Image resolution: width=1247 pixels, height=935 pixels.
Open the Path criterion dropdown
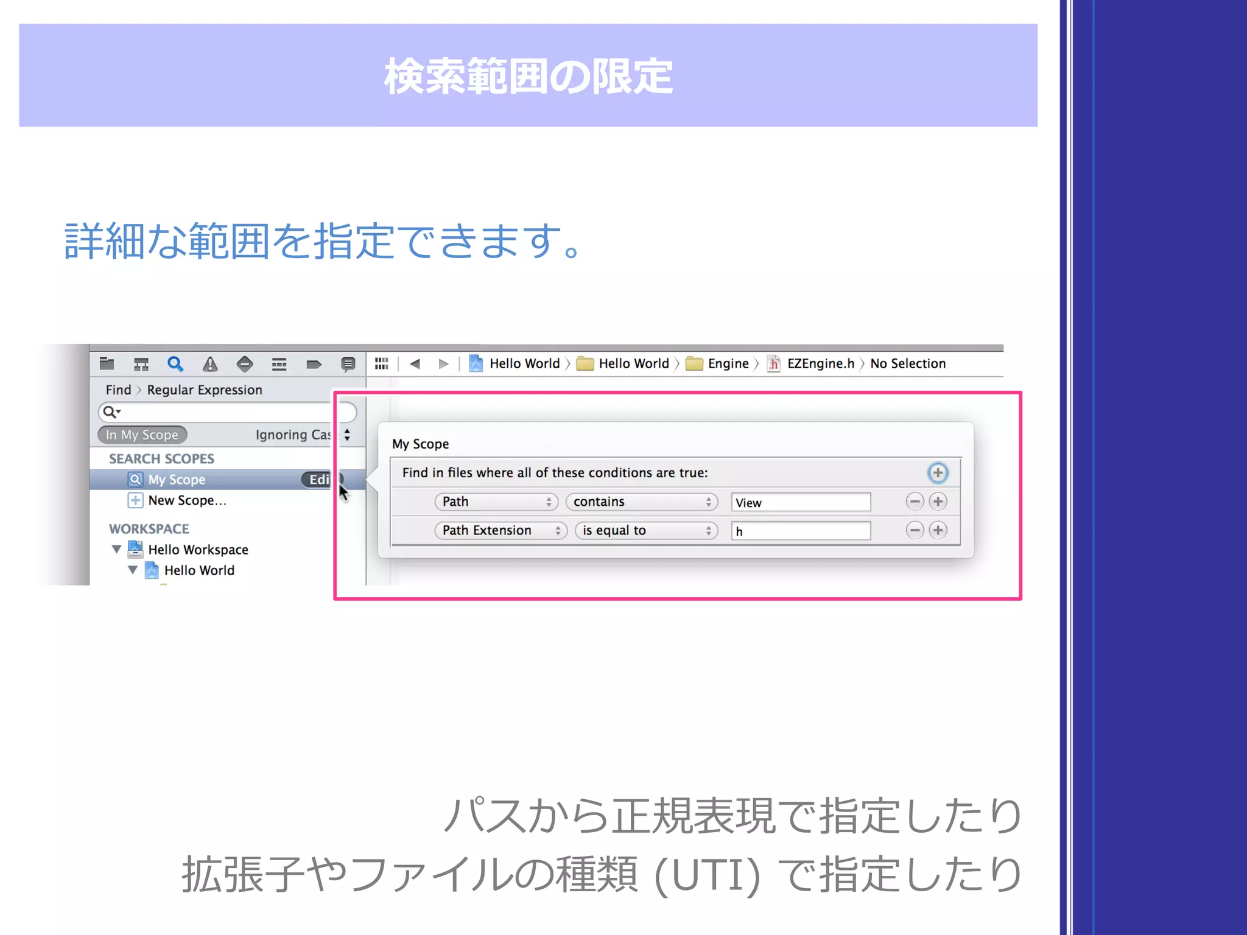[496, 502]
